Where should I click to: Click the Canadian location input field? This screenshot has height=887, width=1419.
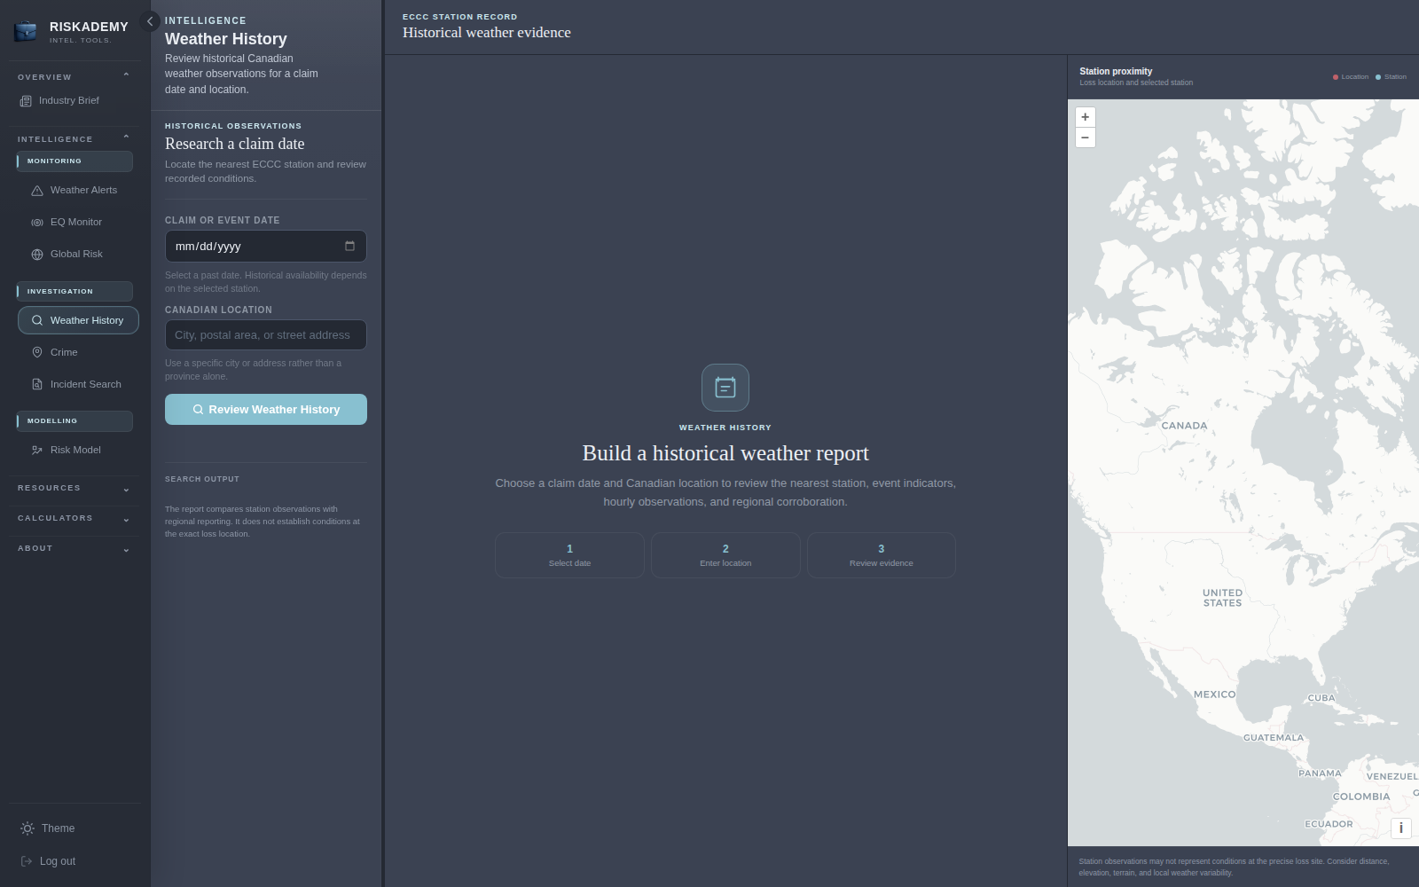(x=265, y=334)
